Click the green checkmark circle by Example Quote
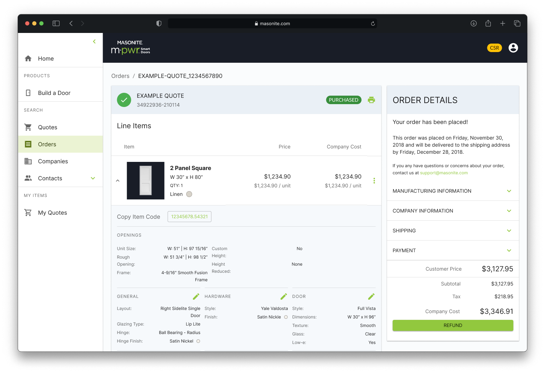545x373 pixels. point(124,100)
